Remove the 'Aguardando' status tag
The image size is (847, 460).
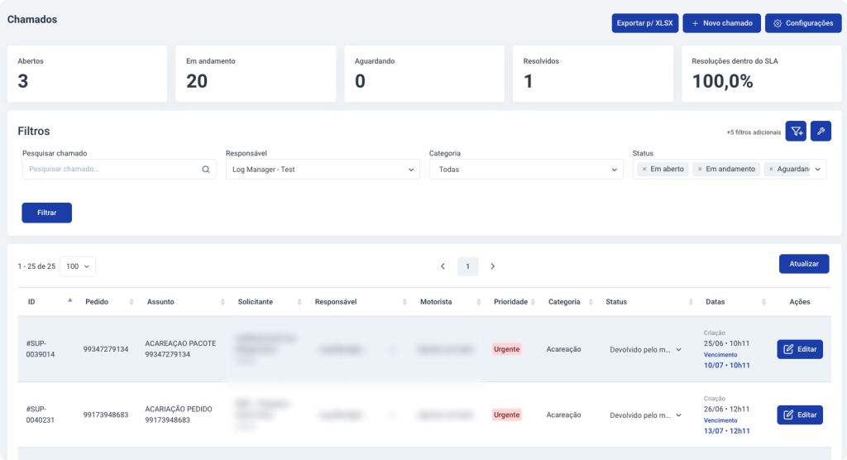click(771, 169)
